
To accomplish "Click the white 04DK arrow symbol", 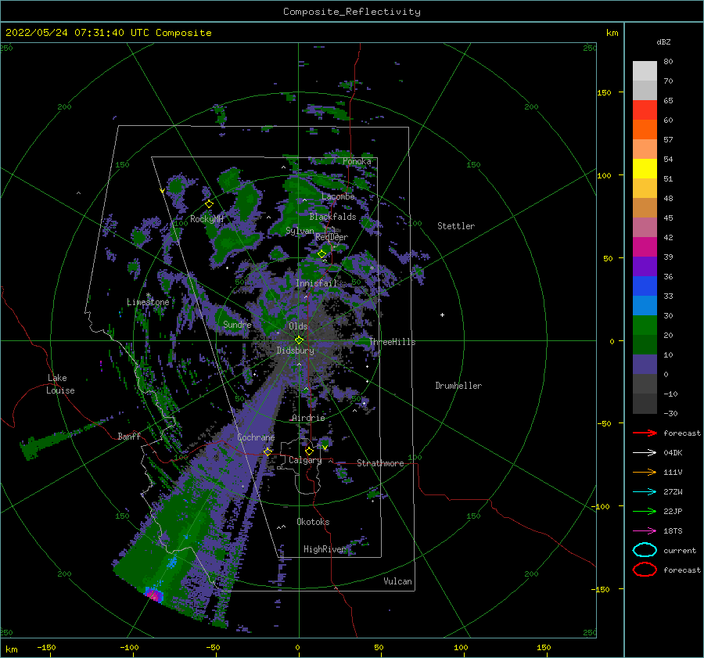I will [645, 452].
